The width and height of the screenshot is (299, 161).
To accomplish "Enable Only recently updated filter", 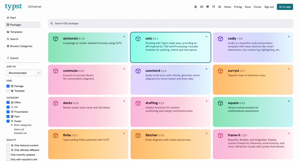I will pos(8,155).
